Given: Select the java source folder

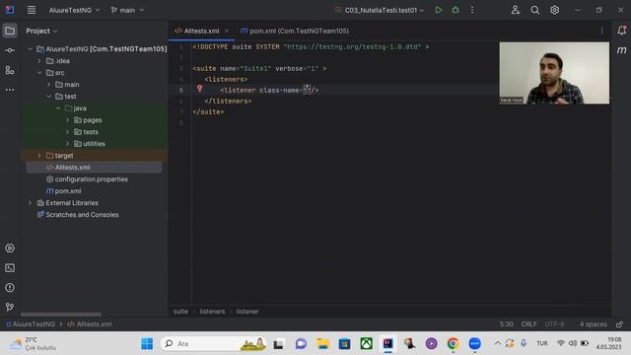Looking at the screenshot, I should (80, 108).
